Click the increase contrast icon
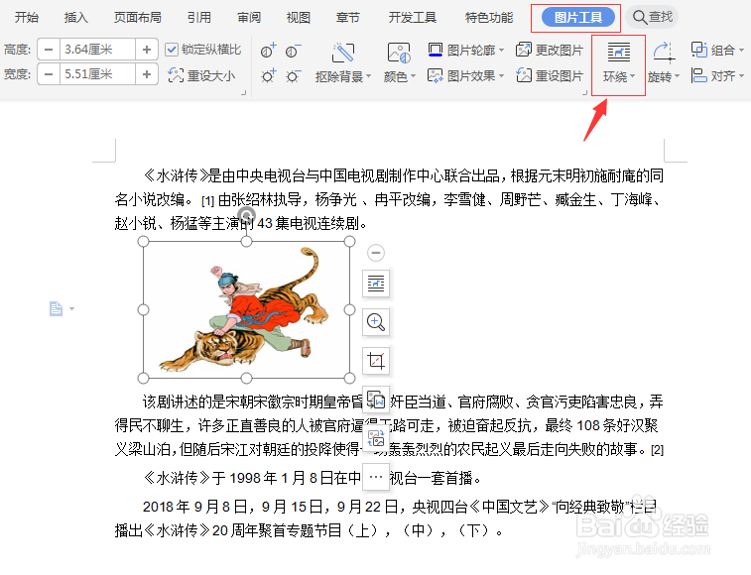 coord(268,51)
